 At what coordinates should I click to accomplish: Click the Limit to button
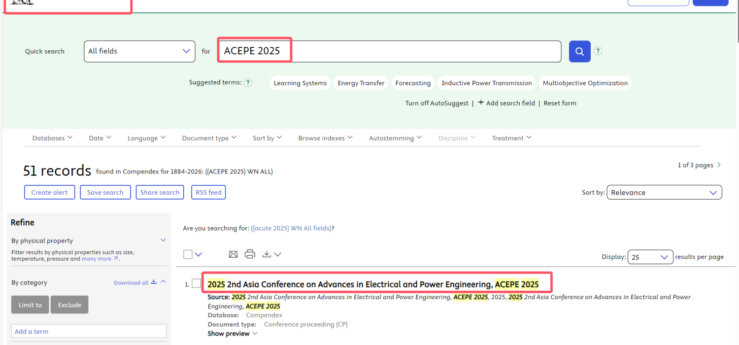[x=30, y=305]
